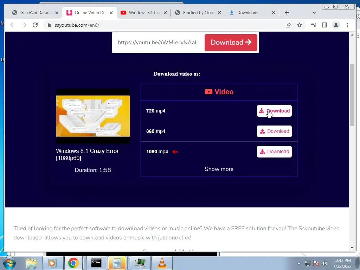Click the taskbar clock showing 12:43 PM
360x270 pixels.
(342, 263)
